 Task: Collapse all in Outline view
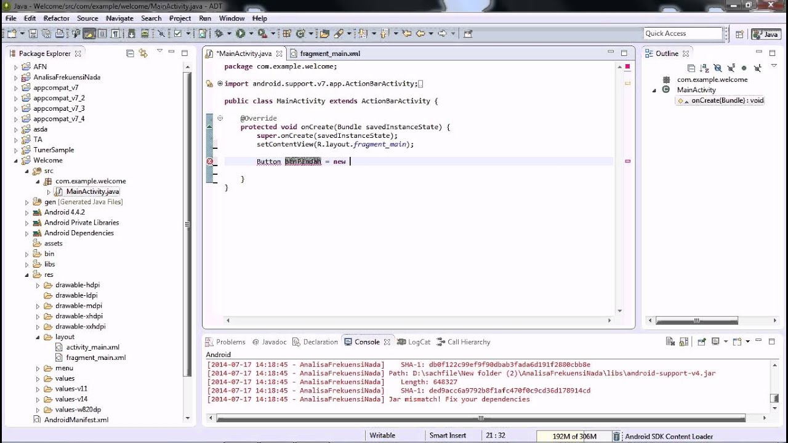coord(691,68)
